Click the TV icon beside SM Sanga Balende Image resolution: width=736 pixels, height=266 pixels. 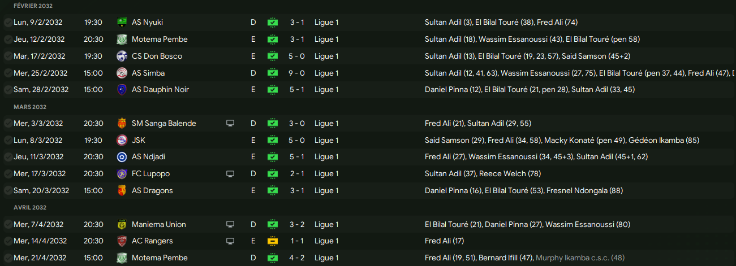(230, 123)
